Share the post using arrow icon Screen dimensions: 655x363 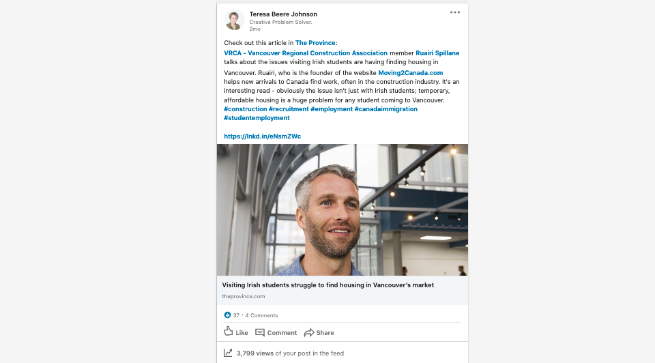pyautogui.click(x=309, y=332)
